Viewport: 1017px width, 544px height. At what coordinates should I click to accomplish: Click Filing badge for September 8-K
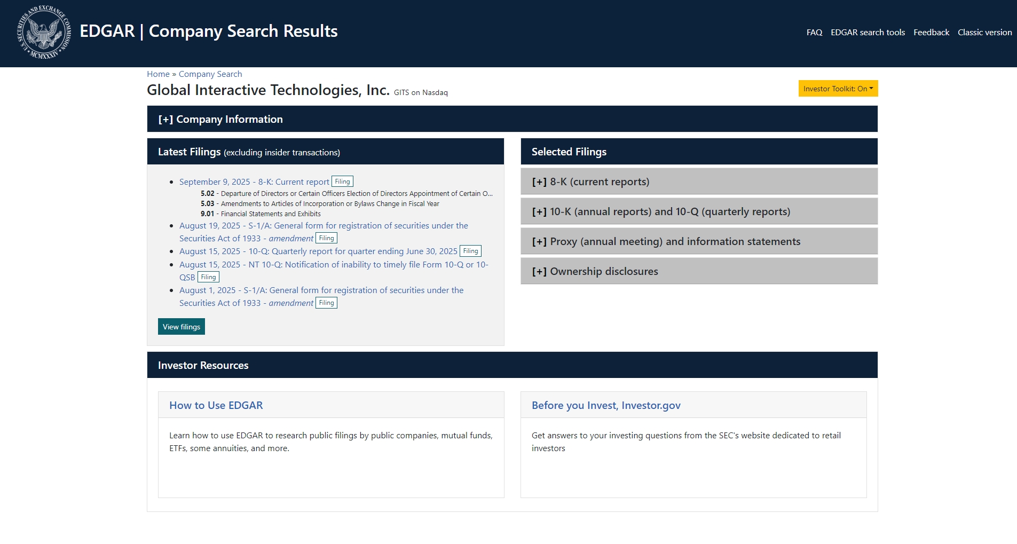(x=342, y=182)
